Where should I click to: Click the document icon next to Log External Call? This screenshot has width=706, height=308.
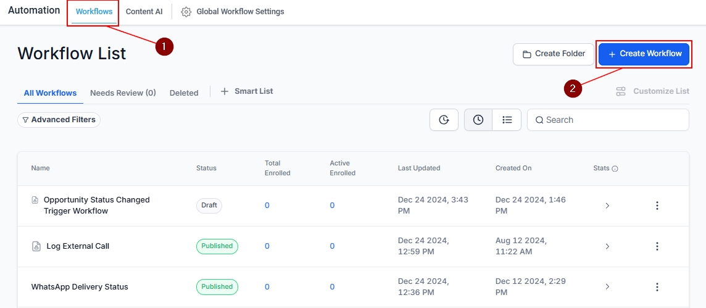[36, 246]
